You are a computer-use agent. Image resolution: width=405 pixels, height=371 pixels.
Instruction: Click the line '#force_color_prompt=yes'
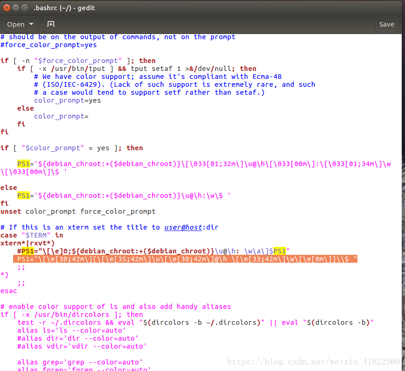[x=49, y=45]
